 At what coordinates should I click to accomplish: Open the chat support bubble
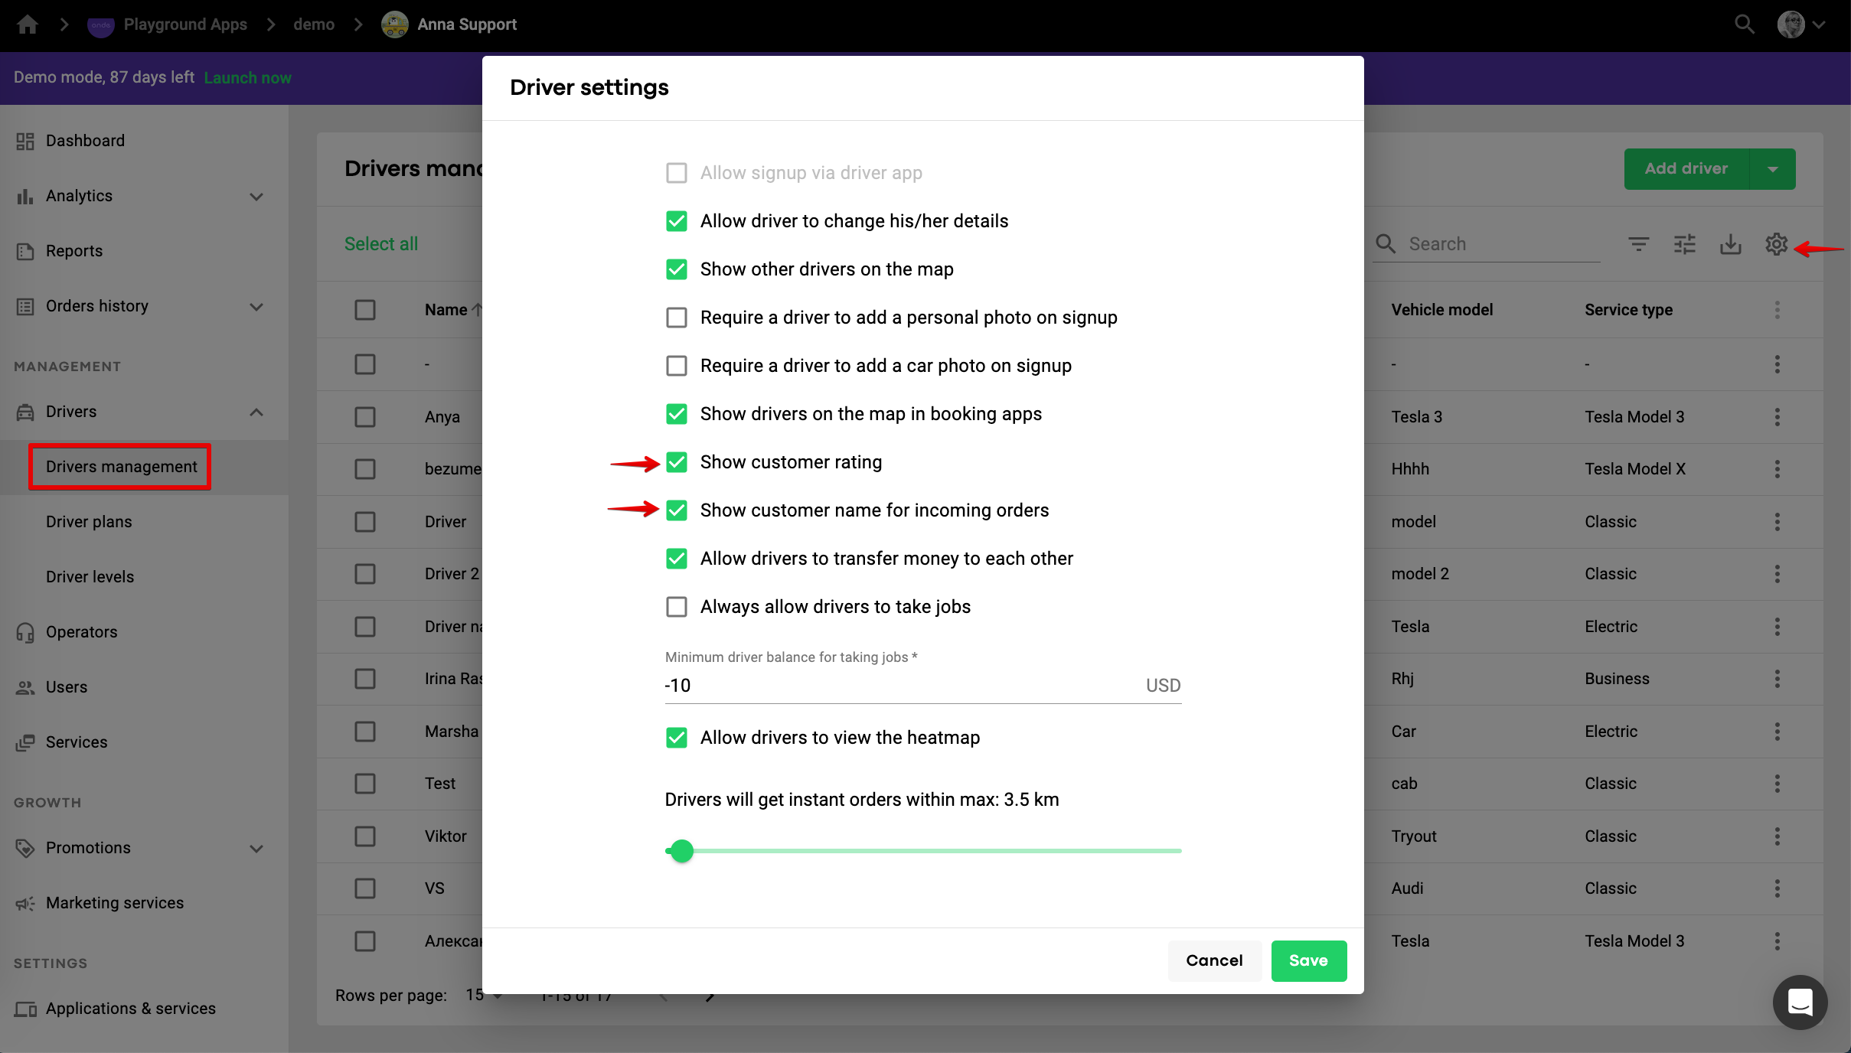pos(1800,1001)
